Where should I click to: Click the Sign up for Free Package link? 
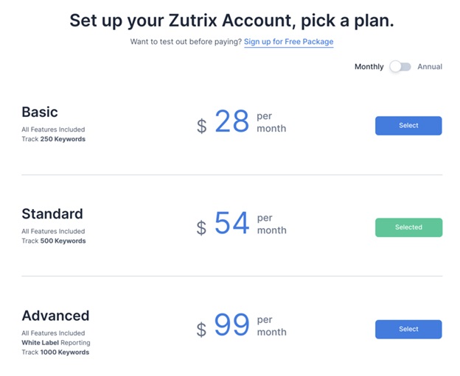click(x=288, y=42)
